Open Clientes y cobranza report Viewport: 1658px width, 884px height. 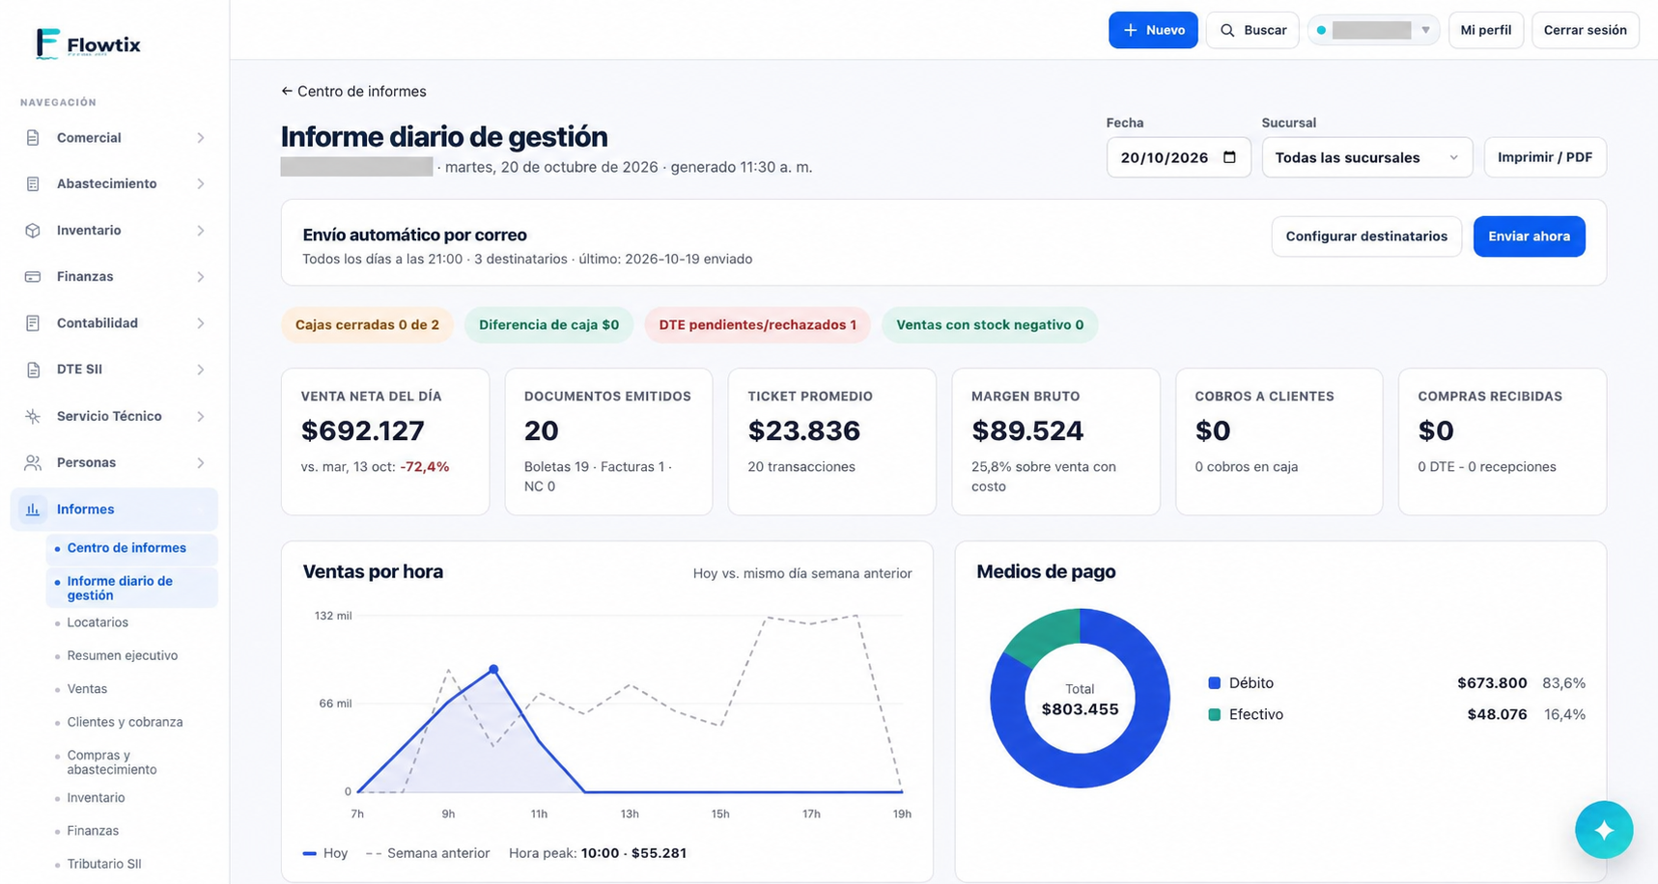point(125,722)
